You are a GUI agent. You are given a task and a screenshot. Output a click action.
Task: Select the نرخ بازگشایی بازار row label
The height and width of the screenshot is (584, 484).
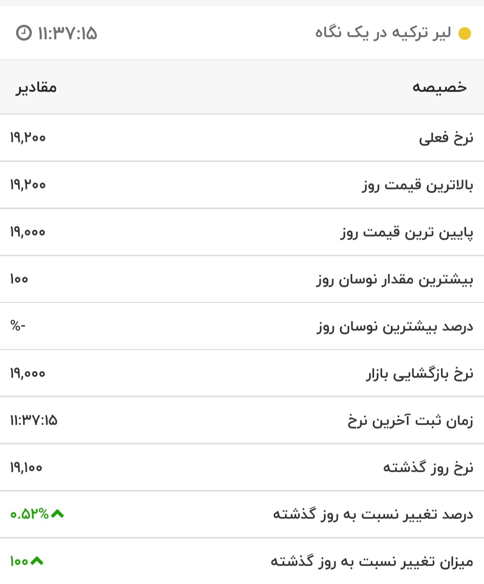(x=419, y=373)
